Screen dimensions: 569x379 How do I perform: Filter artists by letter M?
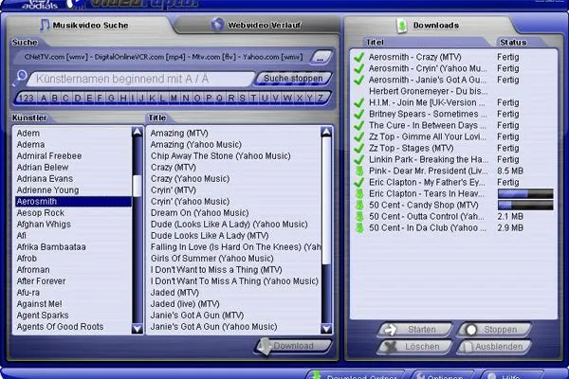(174, 98)
